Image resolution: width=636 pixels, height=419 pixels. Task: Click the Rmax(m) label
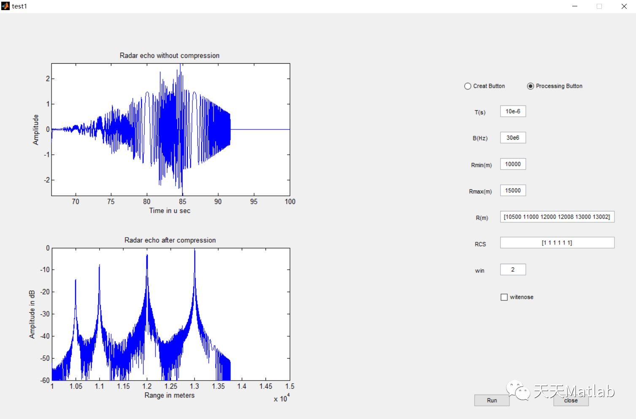(480, 192)
